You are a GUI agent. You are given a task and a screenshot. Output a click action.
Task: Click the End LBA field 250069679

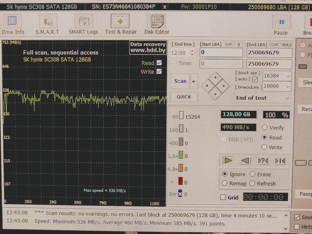(269, 53)
